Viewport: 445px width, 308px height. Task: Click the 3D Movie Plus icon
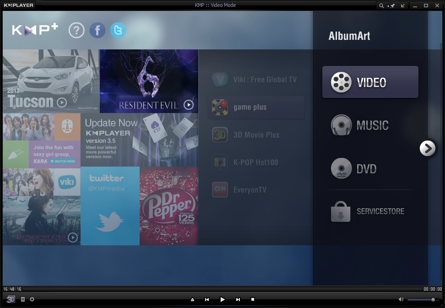pyautogui.click(x=220, y=135)
